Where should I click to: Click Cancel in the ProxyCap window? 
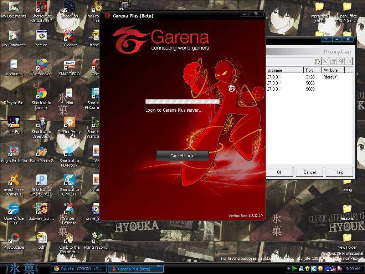pos(310,172)
